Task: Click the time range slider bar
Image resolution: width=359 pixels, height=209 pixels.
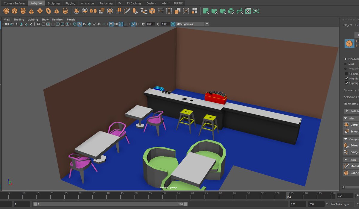Action: [110, 204]
